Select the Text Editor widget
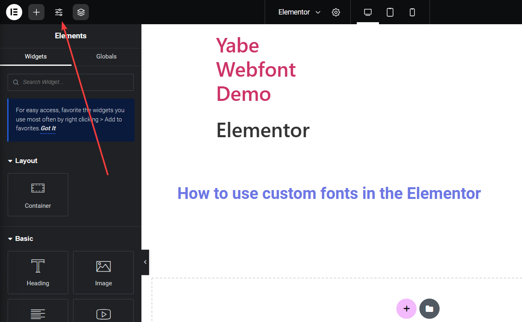This screenshot has height=322, width=522. (x=38, y=311)
